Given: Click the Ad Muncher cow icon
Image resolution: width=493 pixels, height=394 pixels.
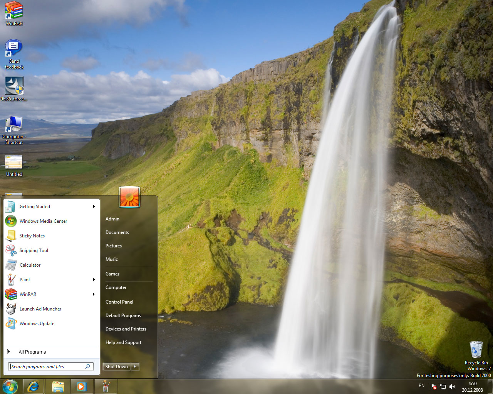Looking at the screenshot, I should coord(10,309).
